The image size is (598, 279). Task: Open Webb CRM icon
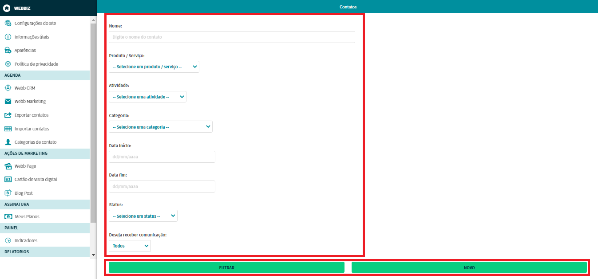(8, 88)
